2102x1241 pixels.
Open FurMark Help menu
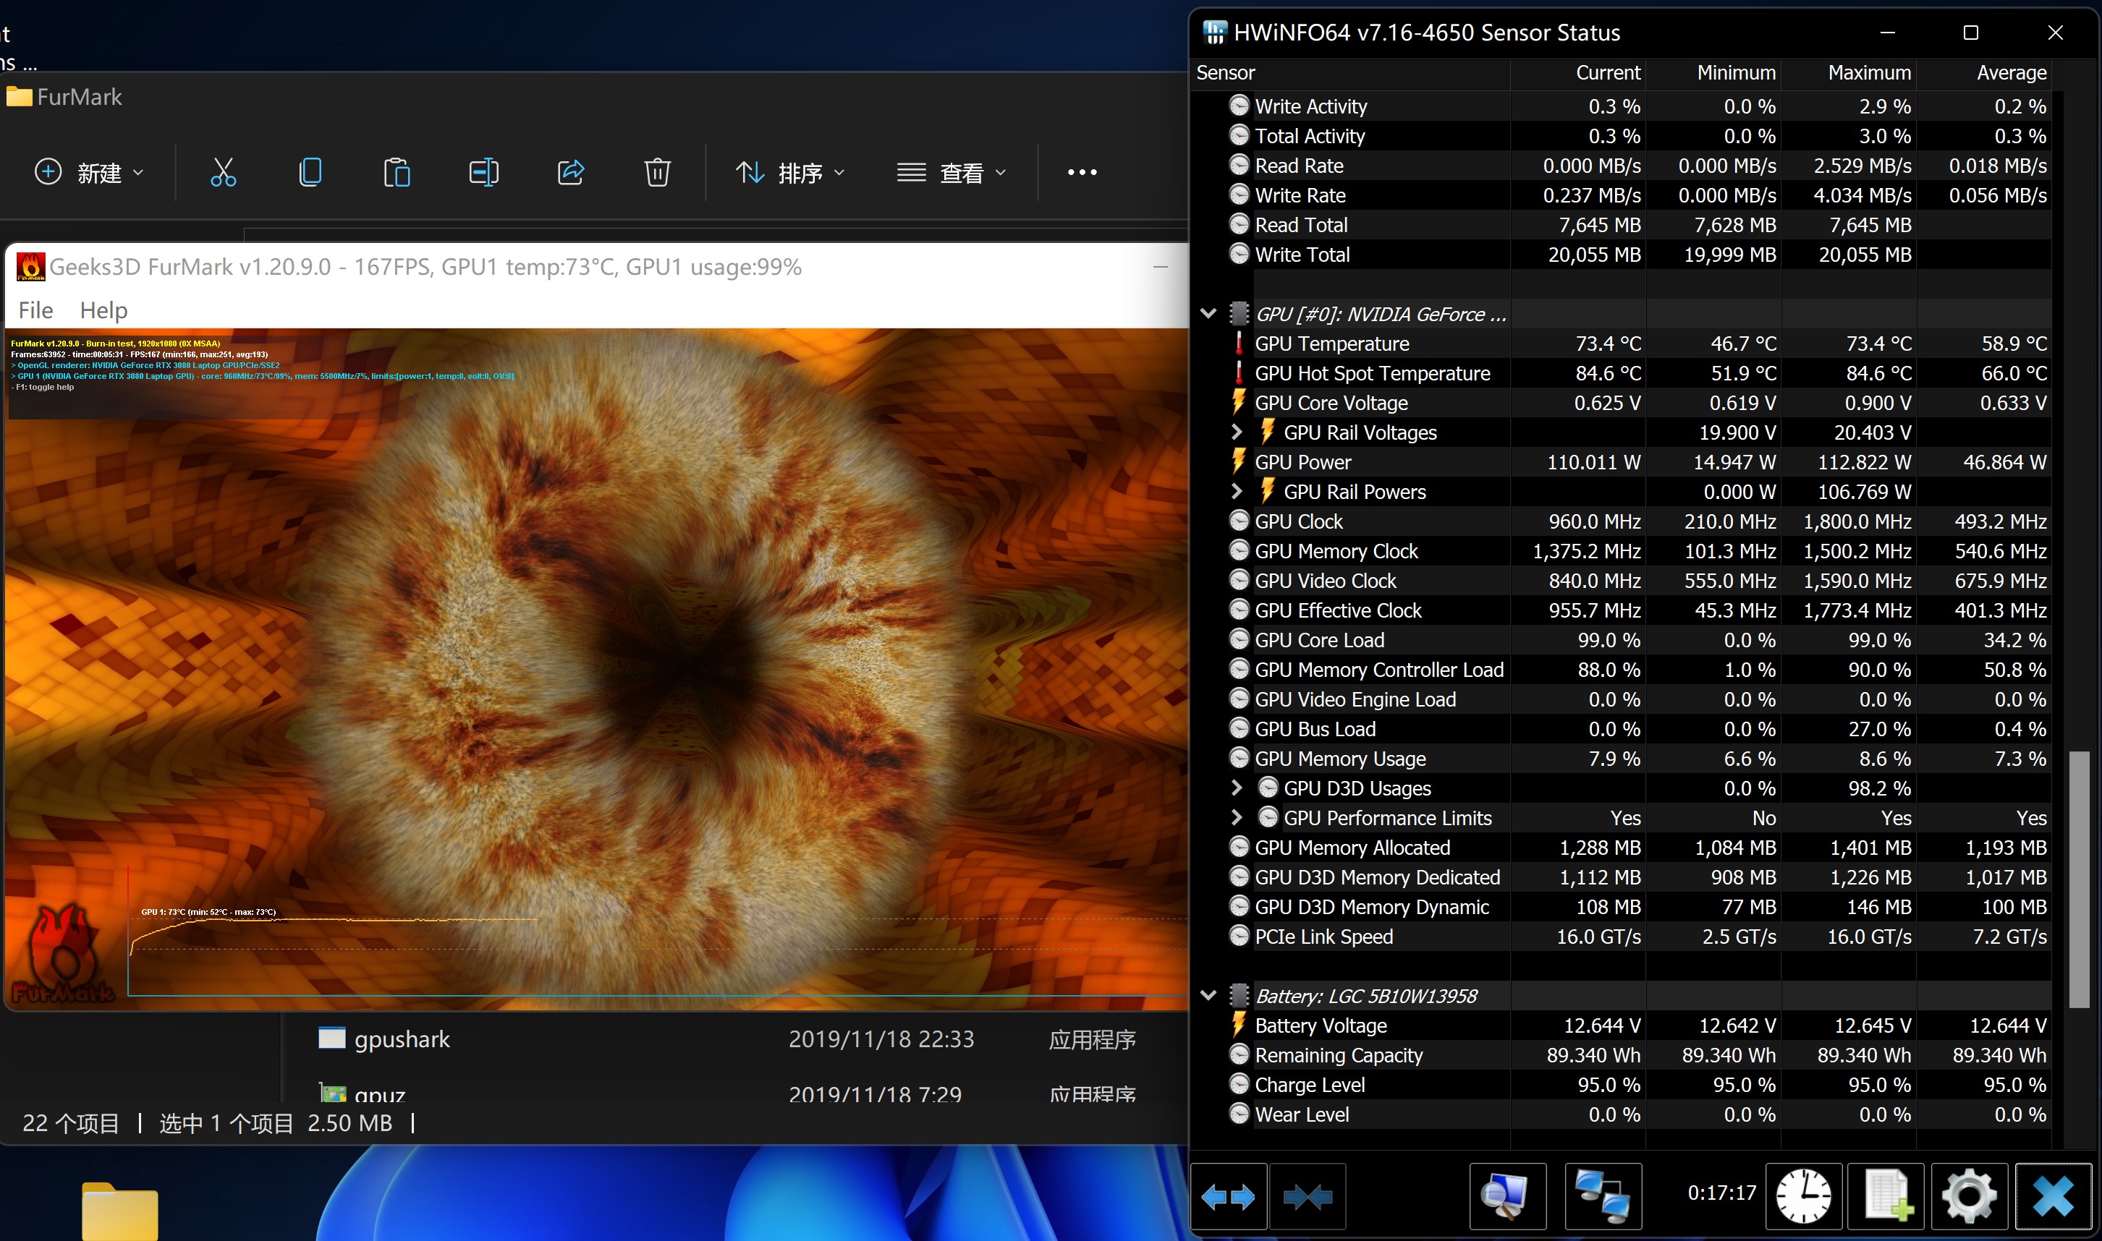pyautogui.click(x=103, y=310)
